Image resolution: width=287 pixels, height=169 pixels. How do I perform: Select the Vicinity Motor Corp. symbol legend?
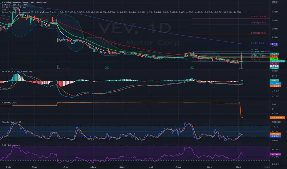(25, 2)
